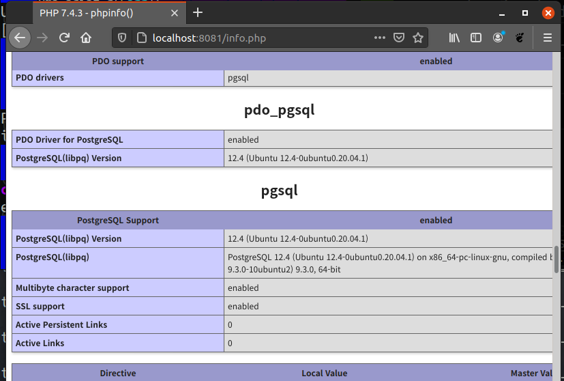The height and width of the screenshot is (381, 564).
Task: Click the PDO drivers label cell
Action: click(x=118, y=78)
